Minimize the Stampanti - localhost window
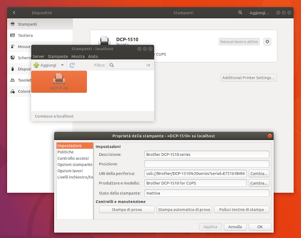 [x=139, y=49]
